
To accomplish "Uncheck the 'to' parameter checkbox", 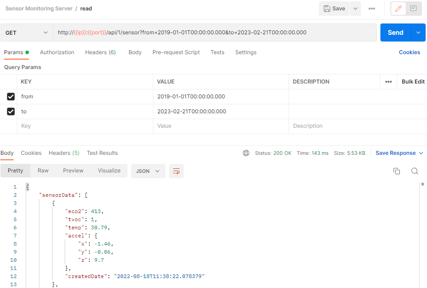I will [x=10, y=111].
